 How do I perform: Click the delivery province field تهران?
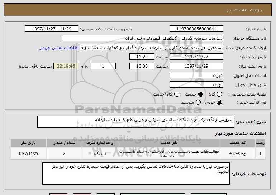coord(196,75)
